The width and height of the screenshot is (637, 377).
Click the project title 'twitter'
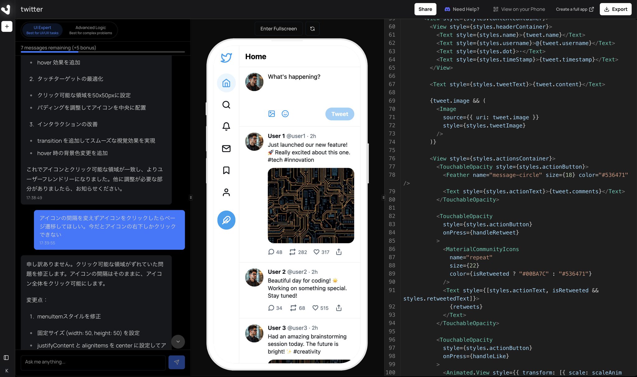32,9
